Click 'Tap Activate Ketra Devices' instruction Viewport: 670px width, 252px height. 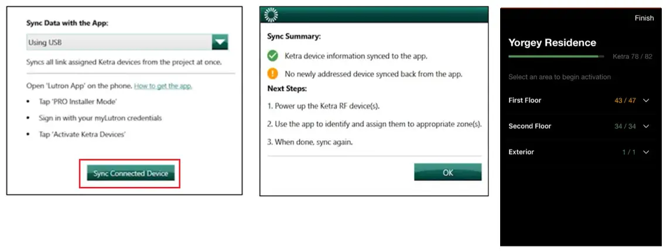pyautogui.click(x=82, y=134)
